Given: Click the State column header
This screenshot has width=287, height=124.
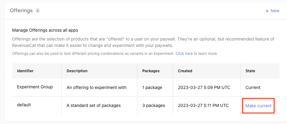Looking at the screenshot, I should pyautogui.click(x=250, y=71).
